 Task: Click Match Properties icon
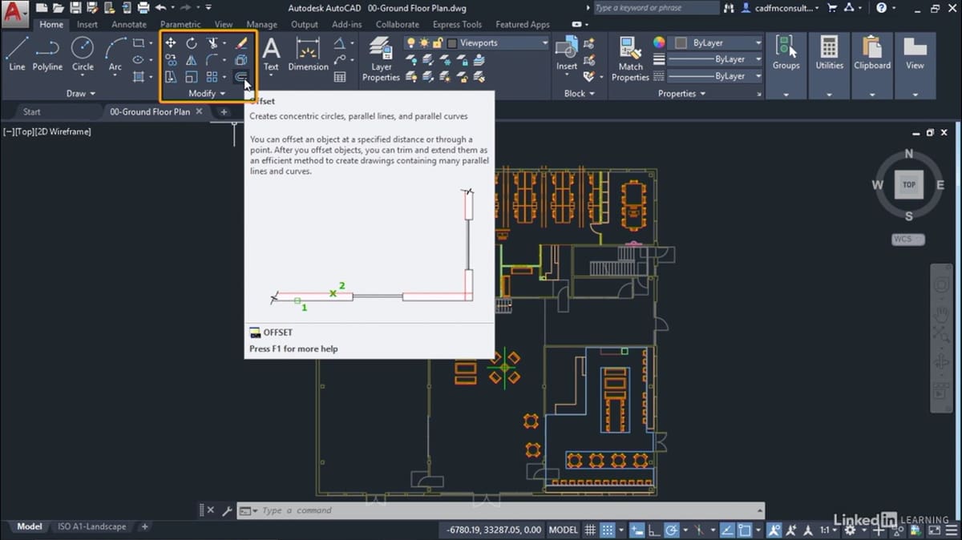tap(630, 59)
